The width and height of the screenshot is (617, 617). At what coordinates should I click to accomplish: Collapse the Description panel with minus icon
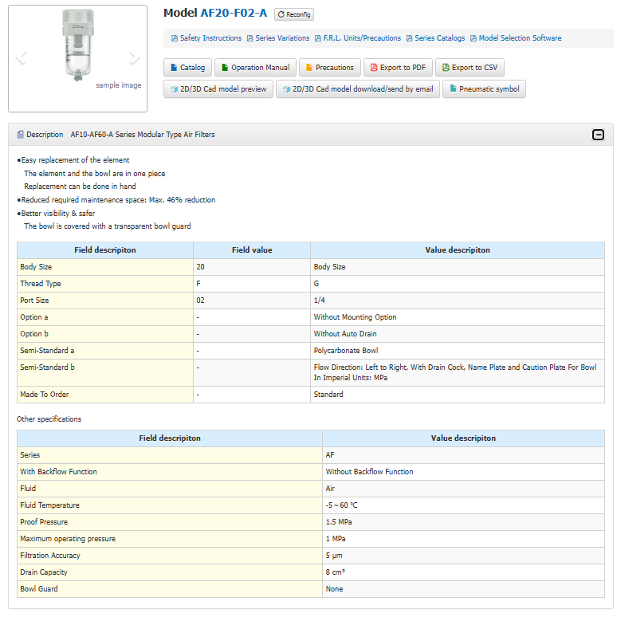pos(598,135)
